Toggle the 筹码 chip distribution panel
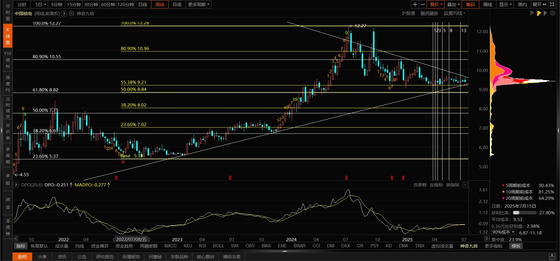Viewport: 560px width, 261px height. (x=470, y=4)
